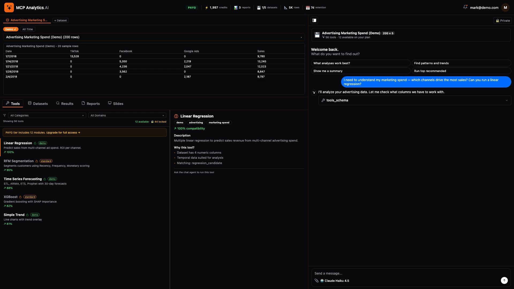Toggle the Demo filter chip
Screen dimensions: 514x289
[11, 29]
